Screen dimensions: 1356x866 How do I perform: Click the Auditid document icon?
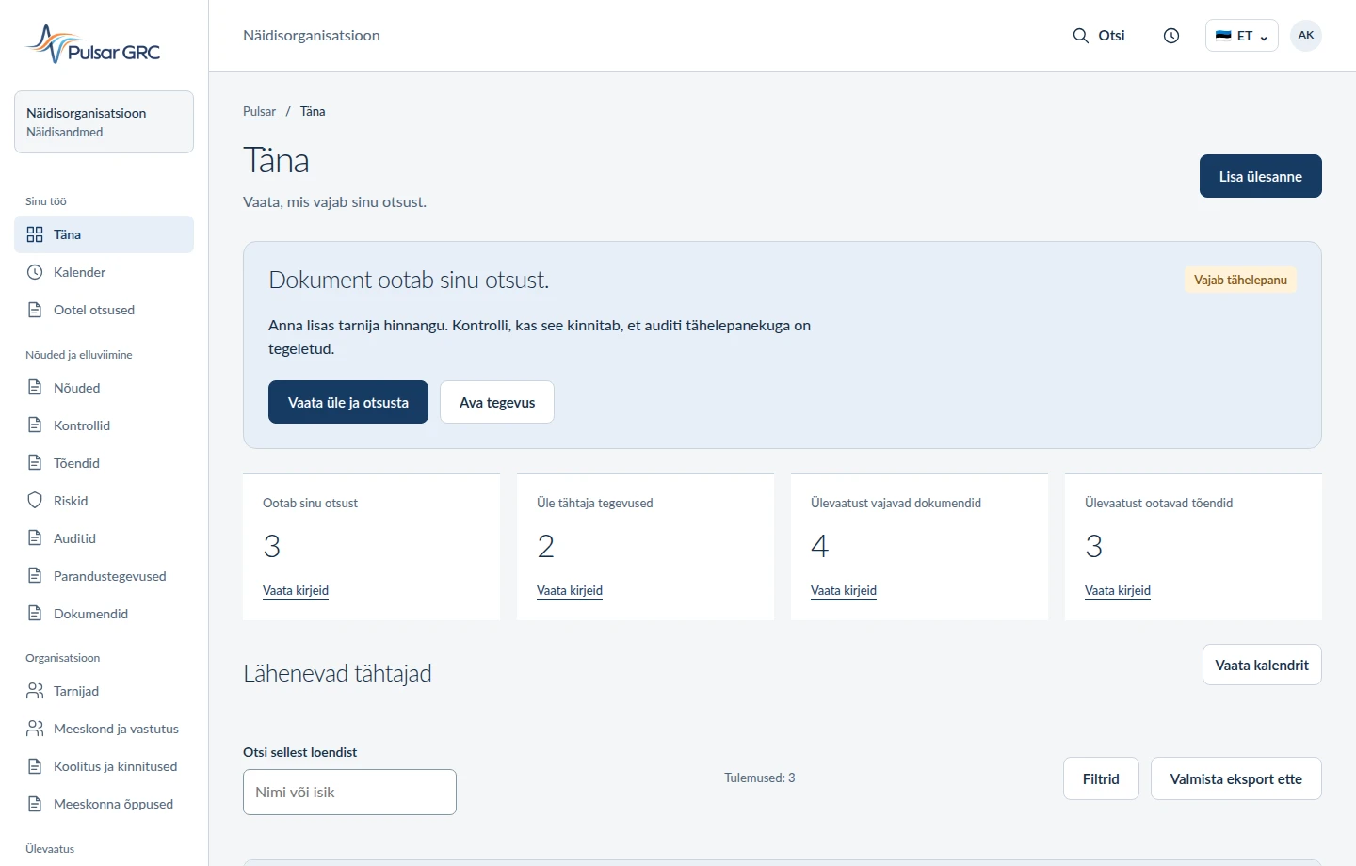click(x=35, y=538)
